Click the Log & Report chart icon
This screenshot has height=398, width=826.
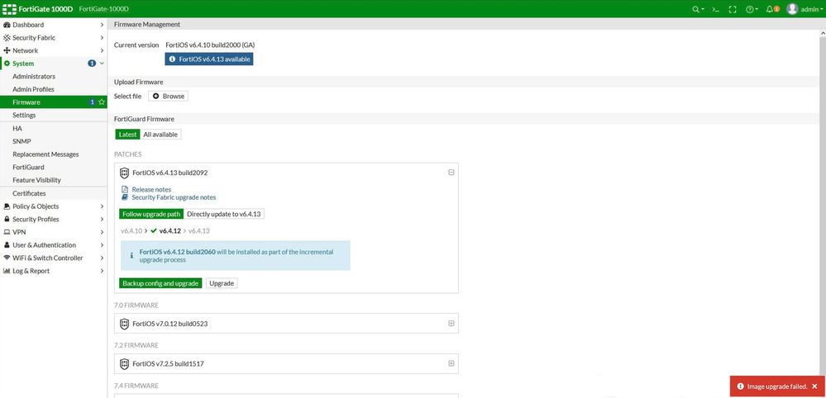(7, 271)
